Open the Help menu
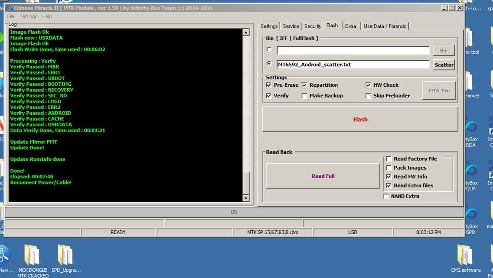Screen dimensions: 493x278 [x=47, y=16]
